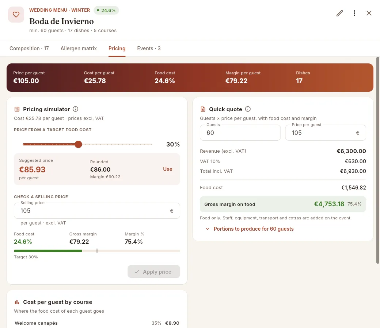Click the green 24.6% badge in header
Viewport: 380px width, 328px height.
[x=106, y=11]
